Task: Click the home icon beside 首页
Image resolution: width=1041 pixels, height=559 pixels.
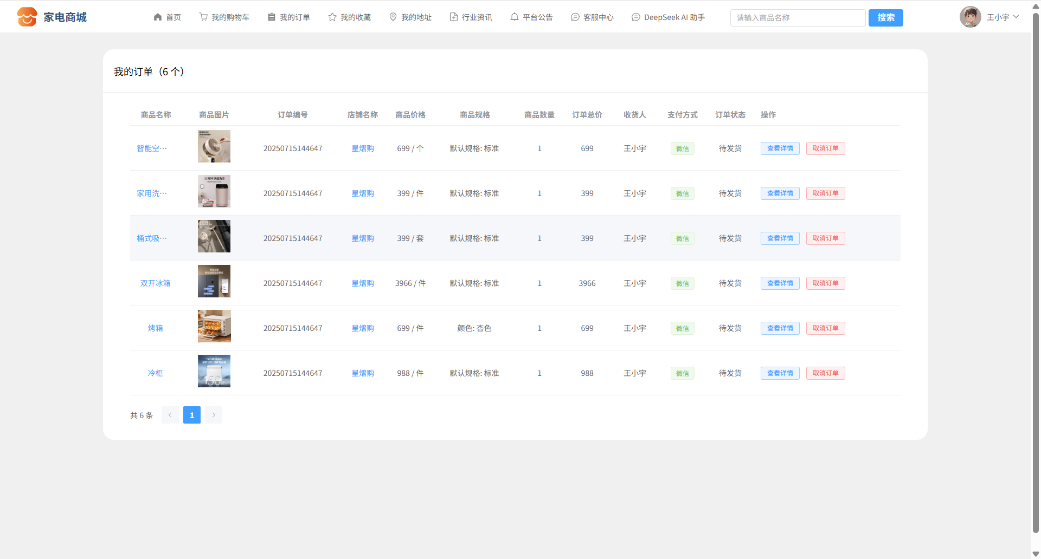Action: pyautogui.click(x=158, y=17)
